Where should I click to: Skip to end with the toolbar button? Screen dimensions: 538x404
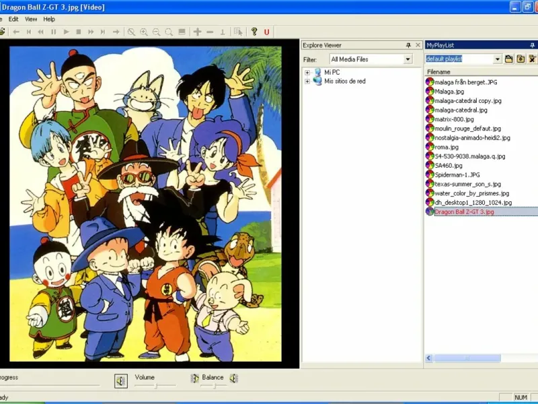[103, 32]
